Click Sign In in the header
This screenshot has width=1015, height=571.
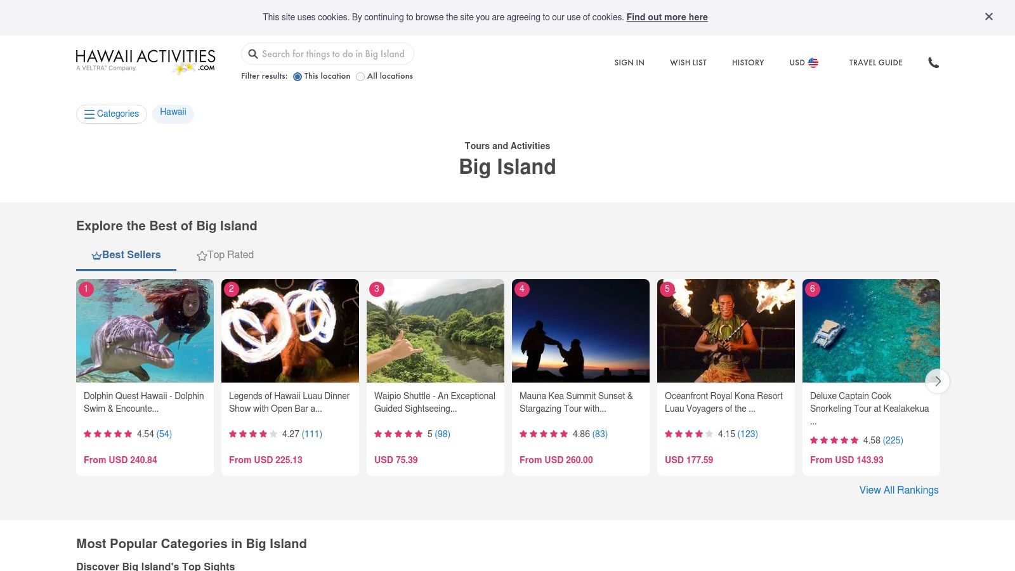pyautogui.click(x=629, y=62)
